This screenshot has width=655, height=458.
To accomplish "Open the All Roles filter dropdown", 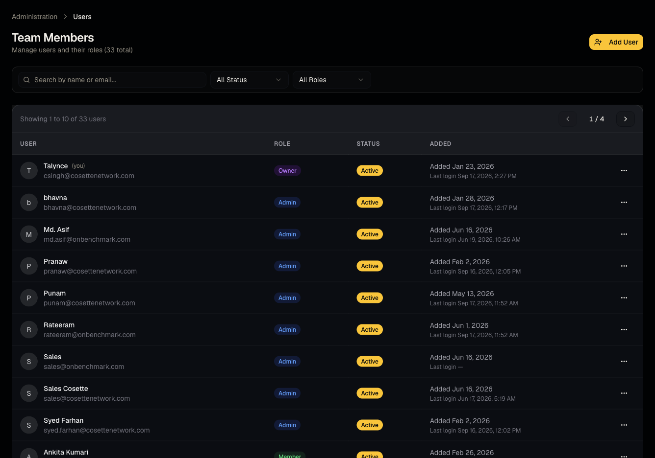I will (331, 80).
